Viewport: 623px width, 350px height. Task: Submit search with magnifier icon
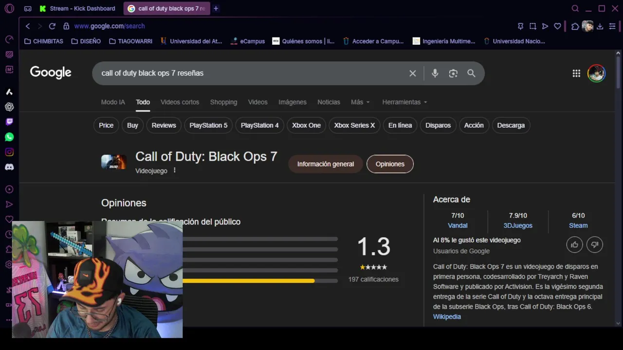tap(471, 73)
